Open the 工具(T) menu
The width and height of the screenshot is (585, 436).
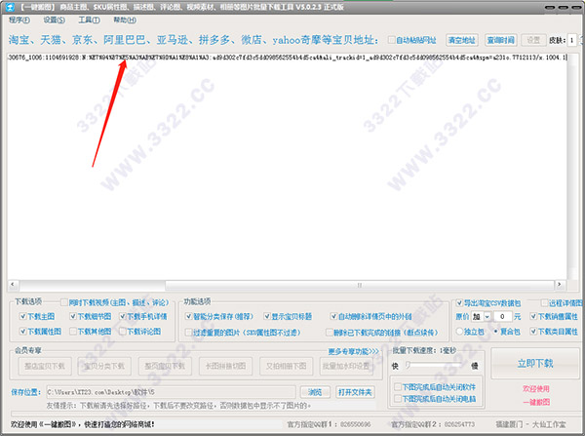(x=89, y=20)
